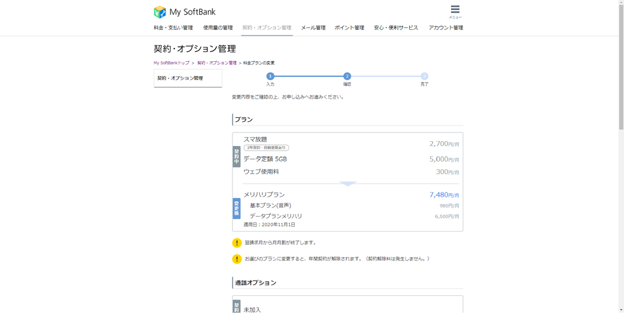Click My SoftBank title text link

(192, 12)
